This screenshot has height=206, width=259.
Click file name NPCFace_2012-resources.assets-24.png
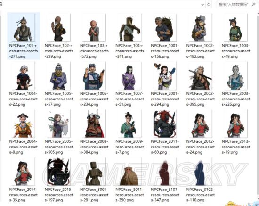point(200,147)
